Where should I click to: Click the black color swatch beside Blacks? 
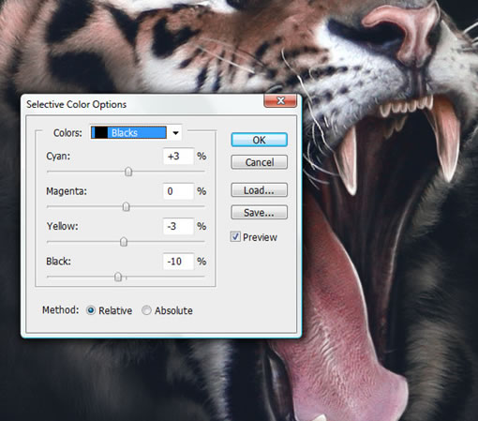[x=101, y=132]
